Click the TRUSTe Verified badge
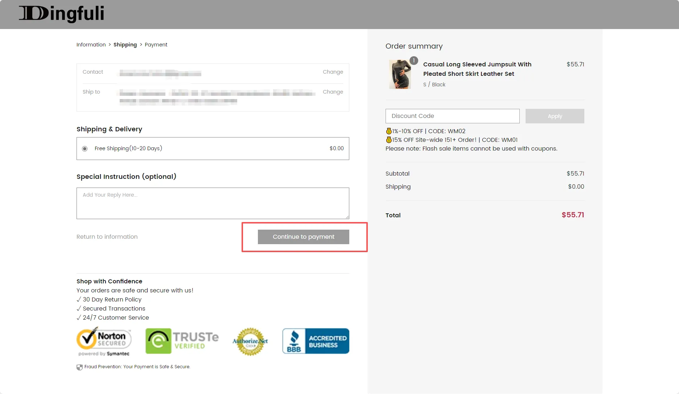Viewport: 679px width, 394px height. pos(182,341)
